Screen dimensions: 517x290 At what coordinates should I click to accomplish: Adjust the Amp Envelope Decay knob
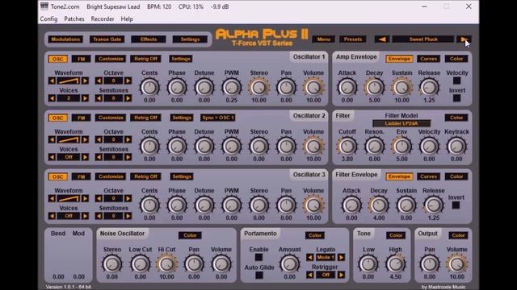click(374, 88)
